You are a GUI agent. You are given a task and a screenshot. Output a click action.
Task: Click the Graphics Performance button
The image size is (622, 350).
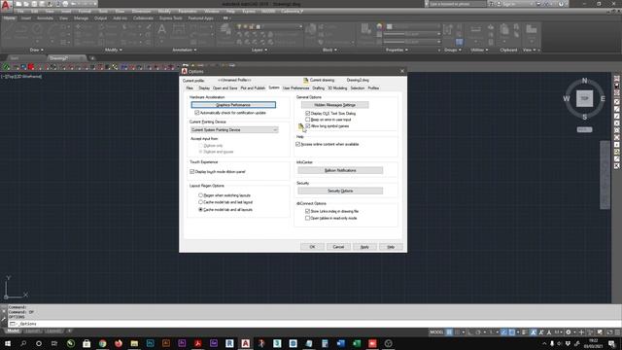(233, 105)
